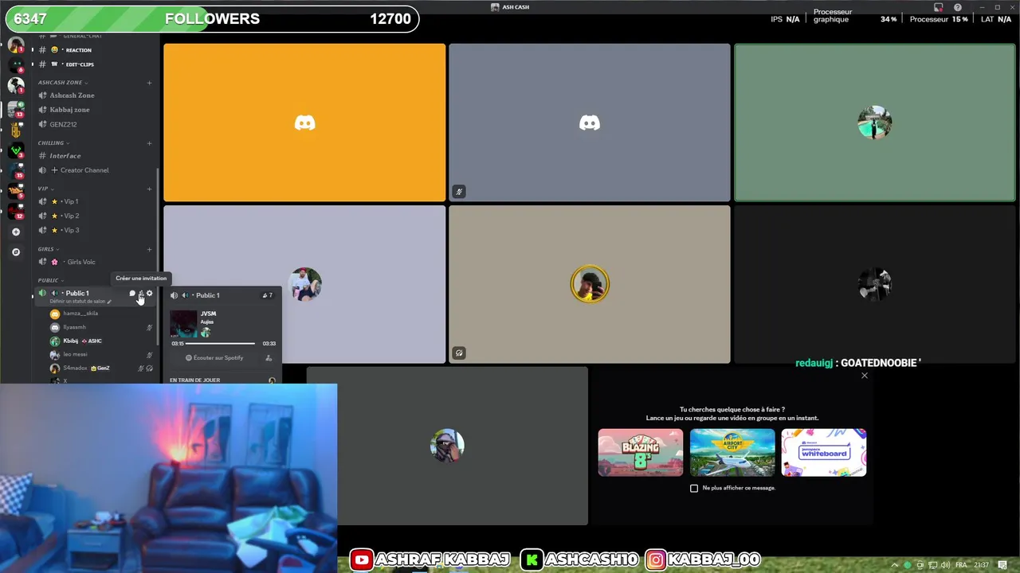
Task: Open the Windows notification center icon
Action: pos(1002,565)
